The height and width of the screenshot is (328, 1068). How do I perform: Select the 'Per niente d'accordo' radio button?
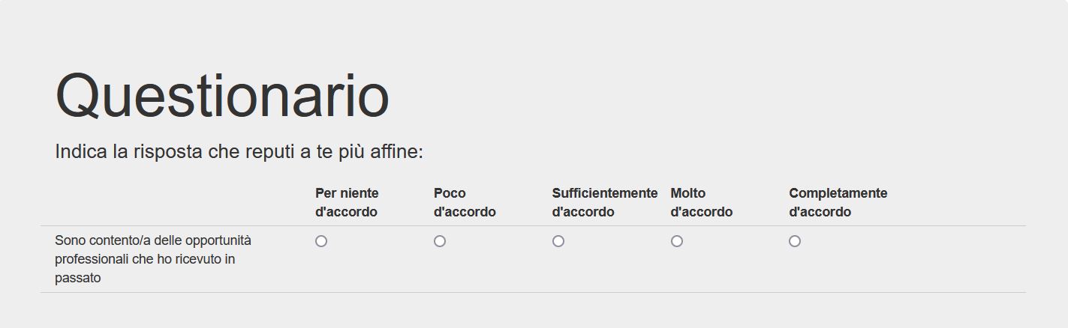pos(321,241)
